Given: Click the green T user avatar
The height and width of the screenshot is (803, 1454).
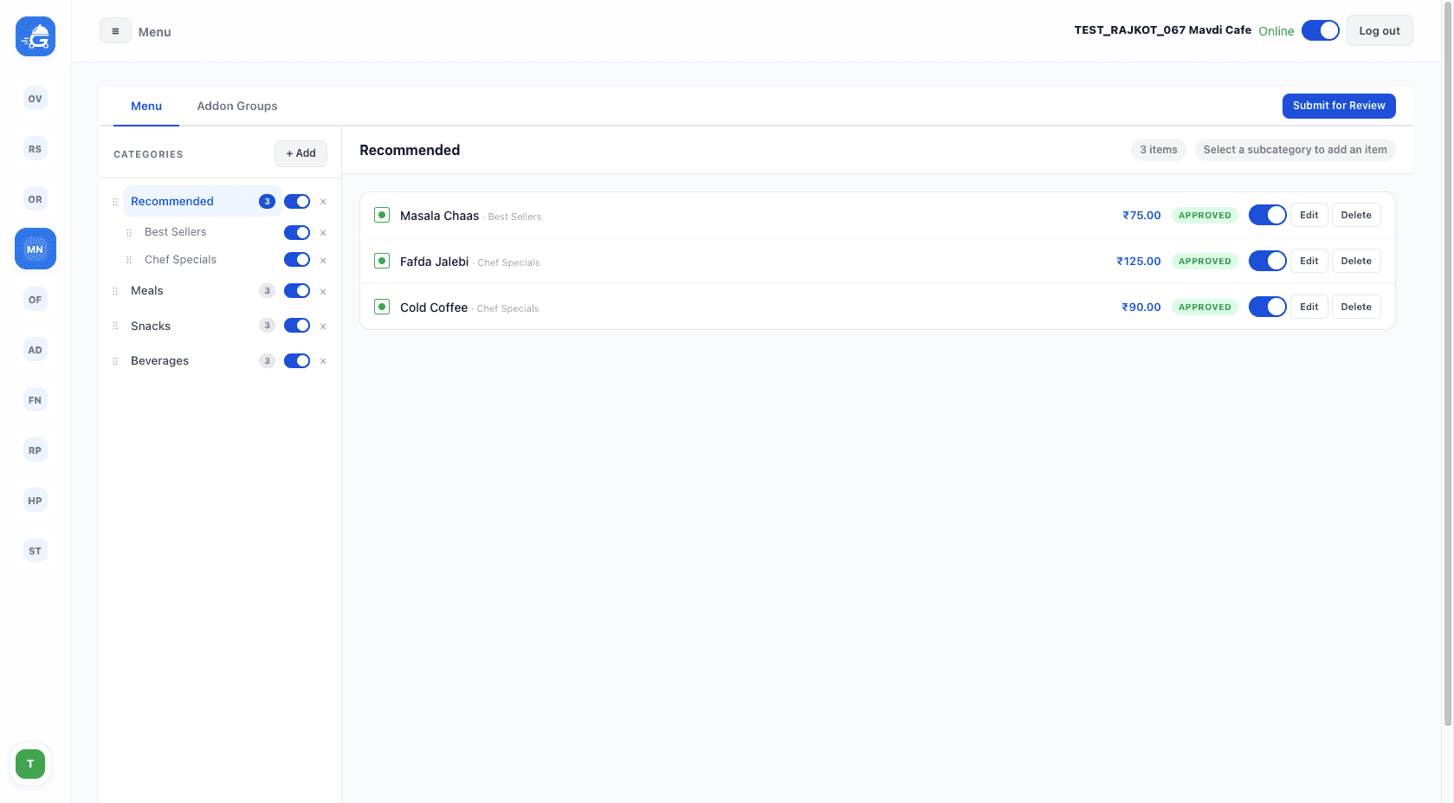Looking at the screenshot, I should click(30, 764).
